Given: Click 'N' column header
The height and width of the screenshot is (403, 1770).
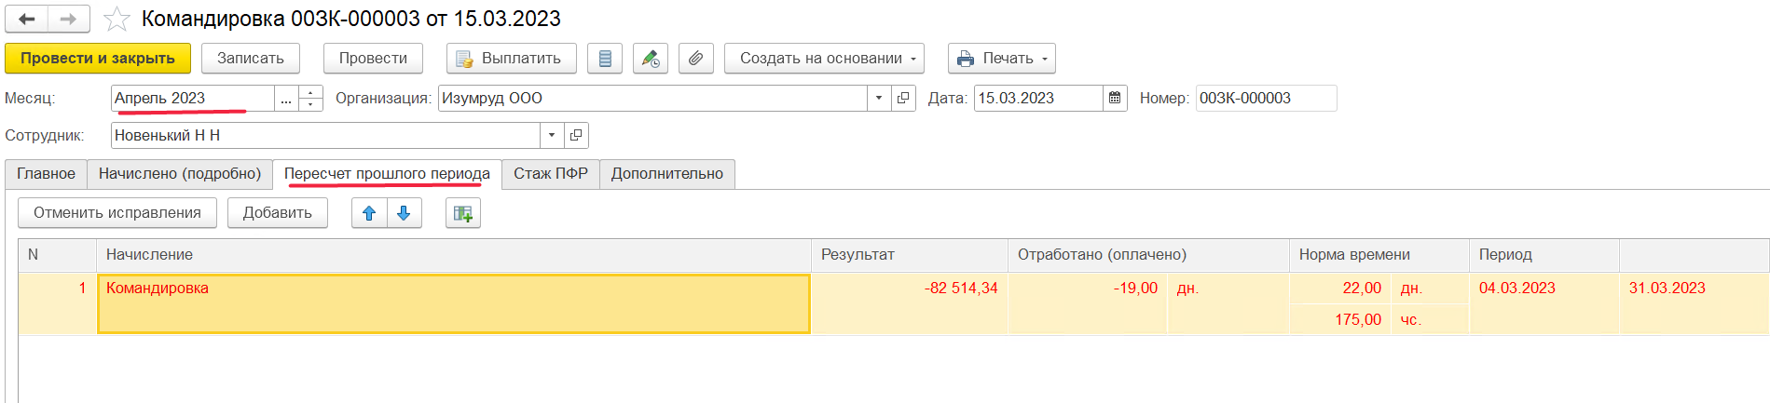Looking at the screenshot, I should tap(58, 255).
